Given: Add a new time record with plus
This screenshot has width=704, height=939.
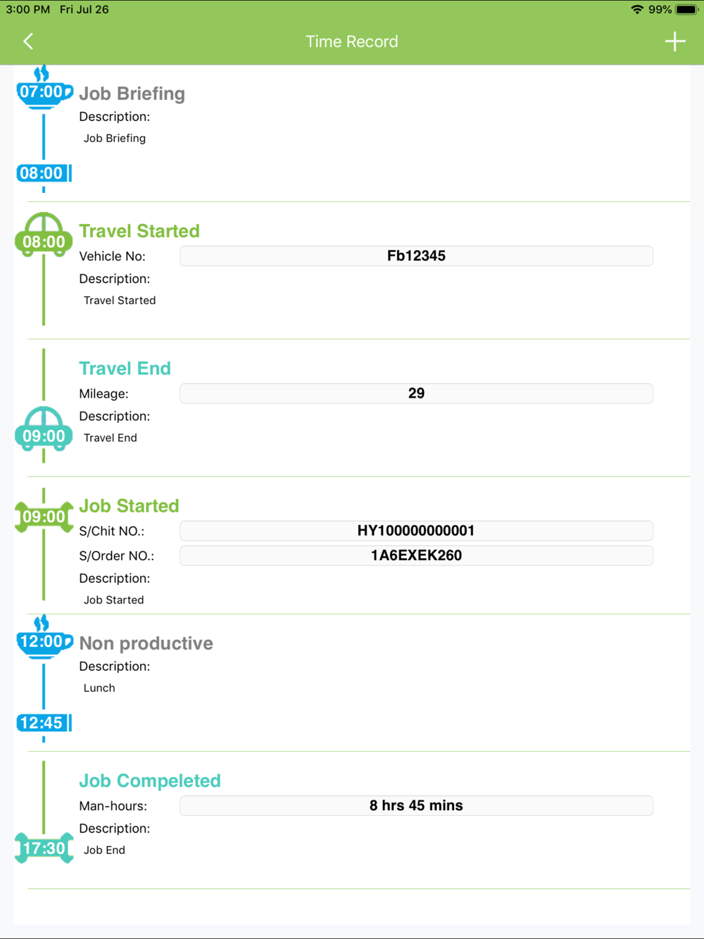Looking at the screenshot, I should tap(674, 42).
